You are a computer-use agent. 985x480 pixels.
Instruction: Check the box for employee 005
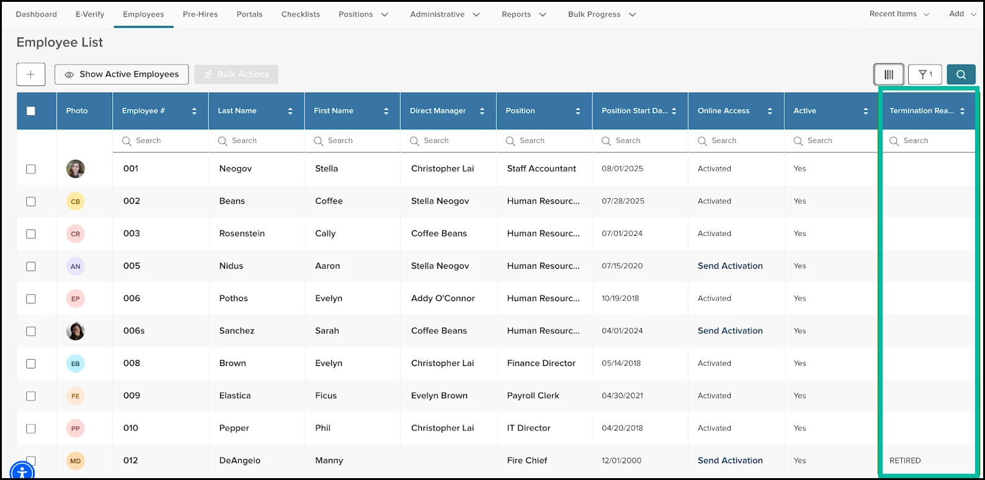31,266
